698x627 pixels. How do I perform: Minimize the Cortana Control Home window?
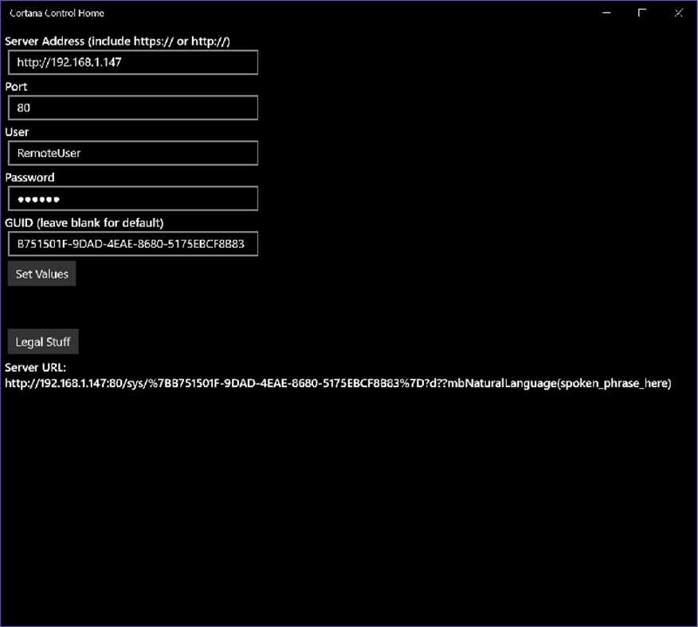coord(606,13)
